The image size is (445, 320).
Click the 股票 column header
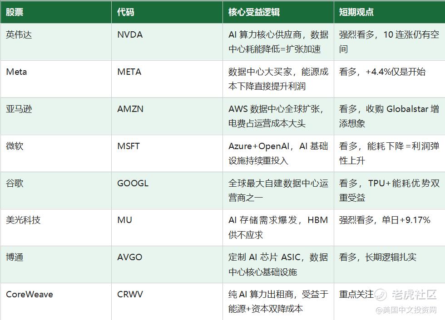[x=56, y=12]
